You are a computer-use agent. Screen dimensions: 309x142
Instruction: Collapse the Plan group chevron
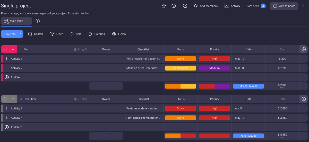(x=13, y=49)
